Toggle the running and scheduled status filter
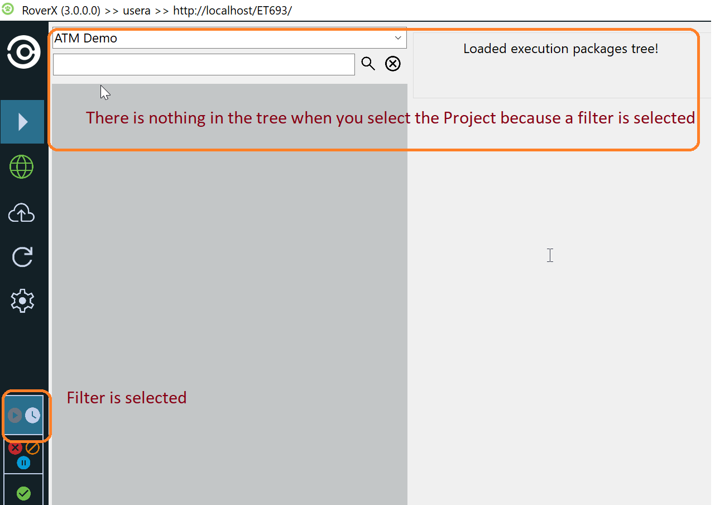Image resolution: width=715 pixels, height=505 pixels. [23, 415]
